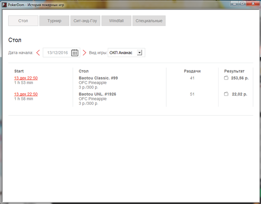Click the Результат column header
This screenshot has height=204, width=261.
[x=234, y=71]
